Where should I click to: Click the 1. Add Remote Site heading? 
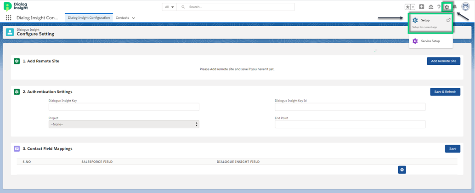tap(41, 61)
